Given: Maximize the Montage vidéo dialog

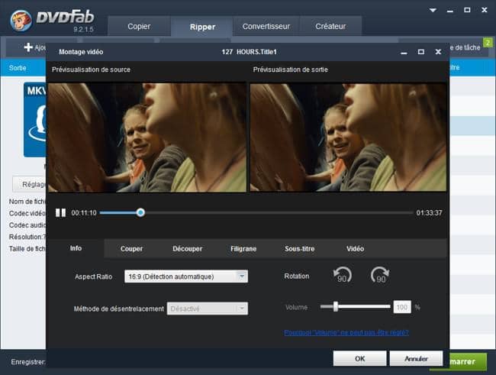Looking at the screenshot, I should click(421, 52).
